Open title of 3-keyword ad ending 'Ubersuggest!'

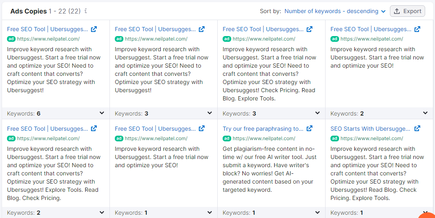click(x=155, y=29)
